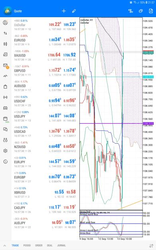
Task: Tap the 13 Sep 10:00 time axis label
Action: 124,239
